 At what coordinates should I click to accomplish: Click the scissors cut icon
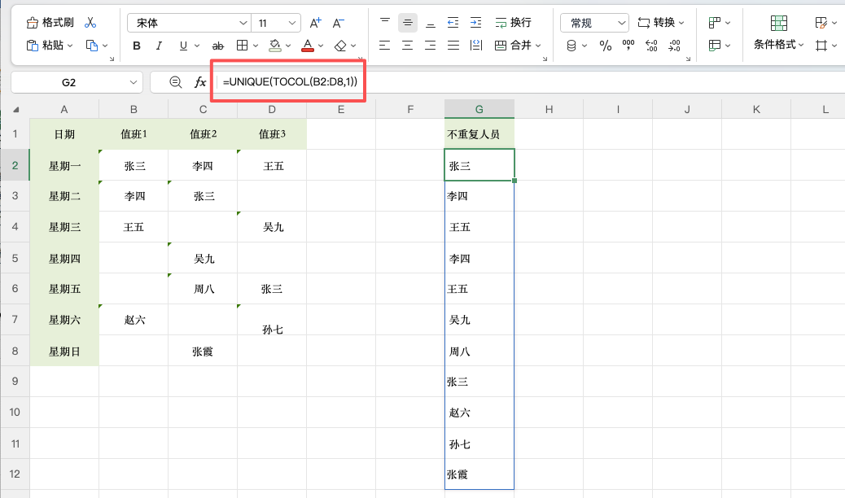click(x=90, y=23)
